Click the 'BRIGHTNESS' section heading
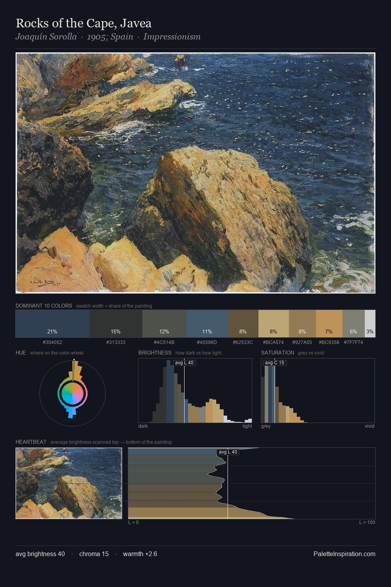Viewport: 391px width, 587px height. coord(155,353)
